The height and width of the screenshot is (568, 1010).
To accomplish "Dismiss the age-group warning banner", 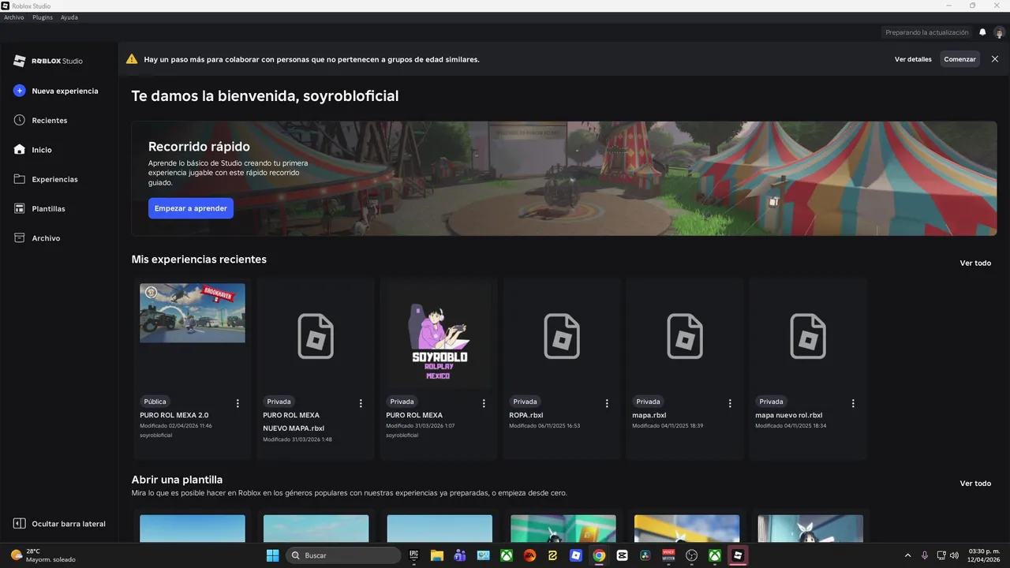I will pyautogui.click(x=995, y=59).
